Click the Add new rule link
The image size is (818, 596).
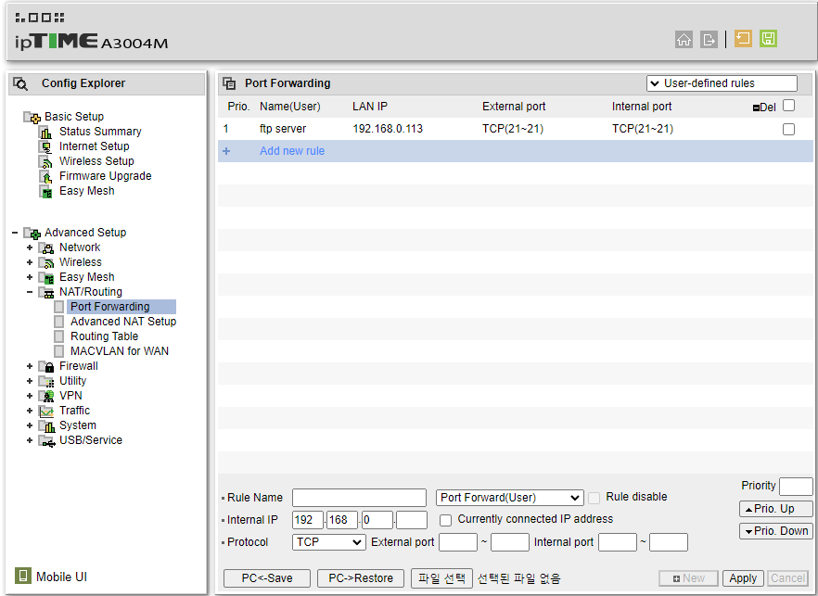click(x=291, y=151)
